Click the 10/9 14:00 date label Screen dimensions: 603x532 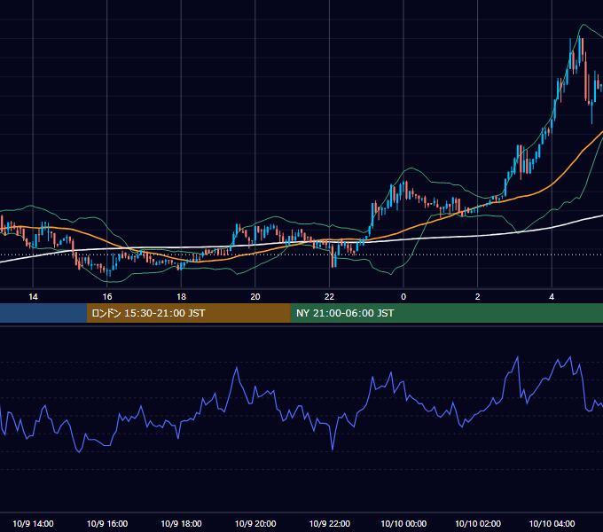pyautogui.click(x=33, y=523)
